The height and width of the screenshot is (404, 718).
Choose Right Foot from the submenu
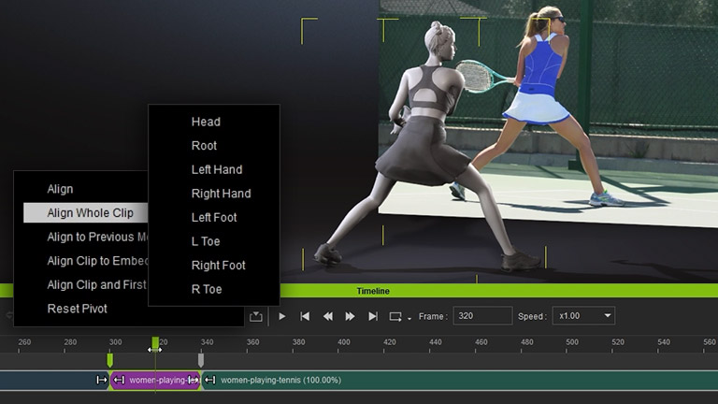219,266
